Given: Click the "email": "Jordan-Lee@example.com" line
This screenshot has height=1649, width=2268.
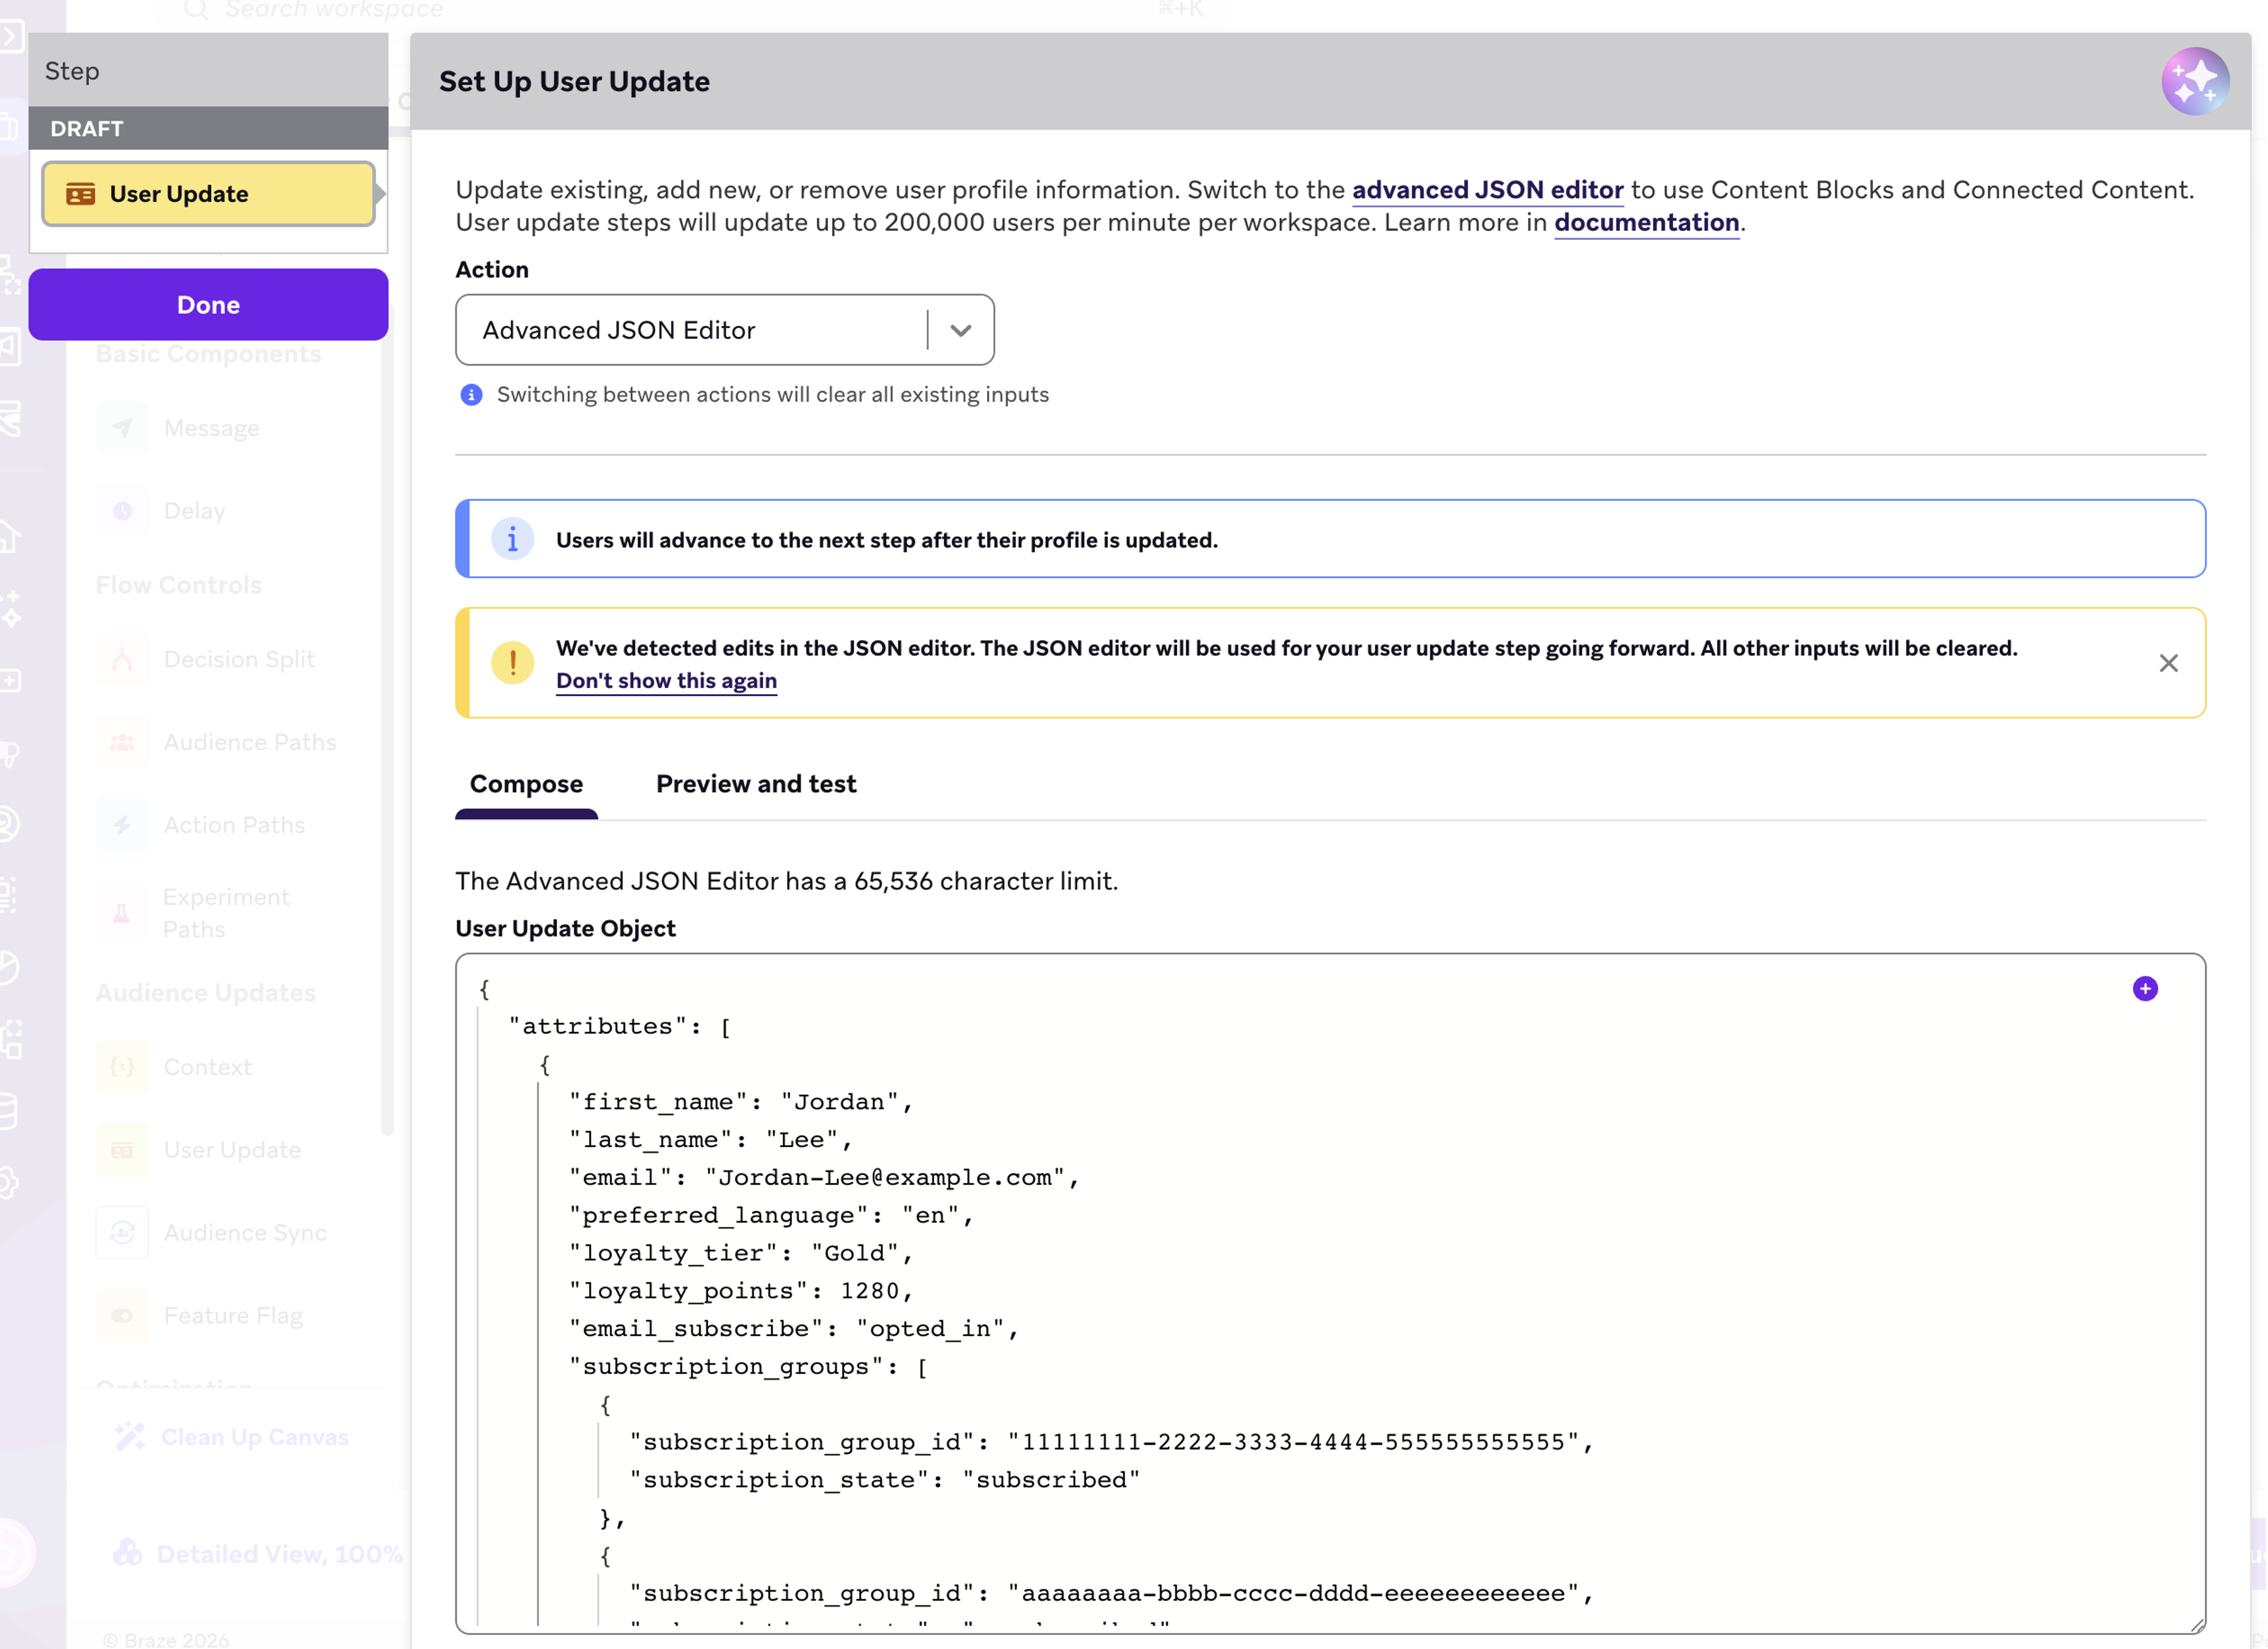Looking at the screenshot, I should (x=824, y=1178).
